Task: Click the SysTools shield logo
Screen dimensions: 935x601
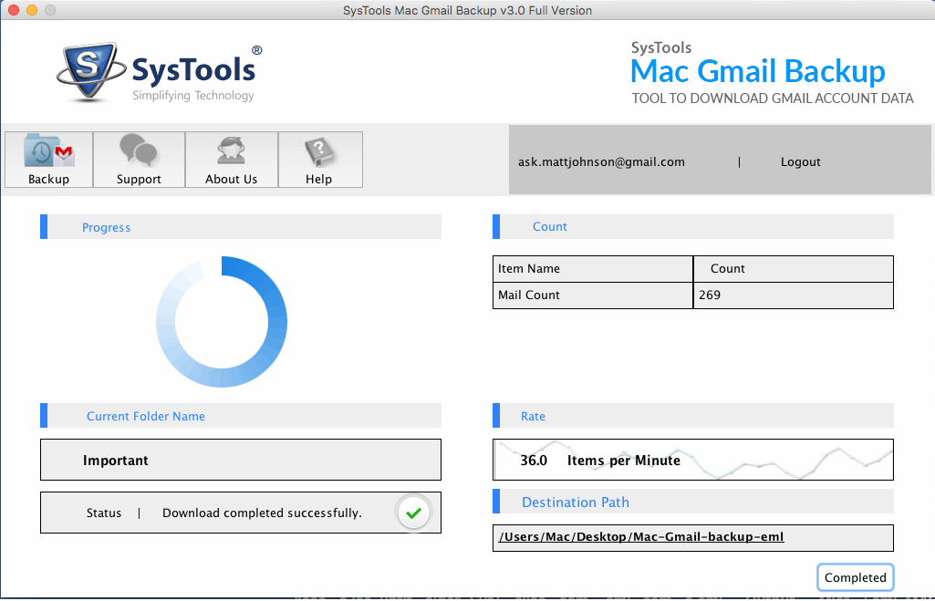Action: pyautogui.click(x=90, y=71)
